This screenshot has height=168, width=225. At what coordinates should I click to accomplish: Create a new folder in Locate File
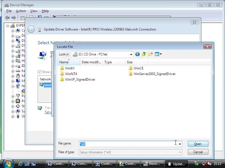tap(150, 54)
